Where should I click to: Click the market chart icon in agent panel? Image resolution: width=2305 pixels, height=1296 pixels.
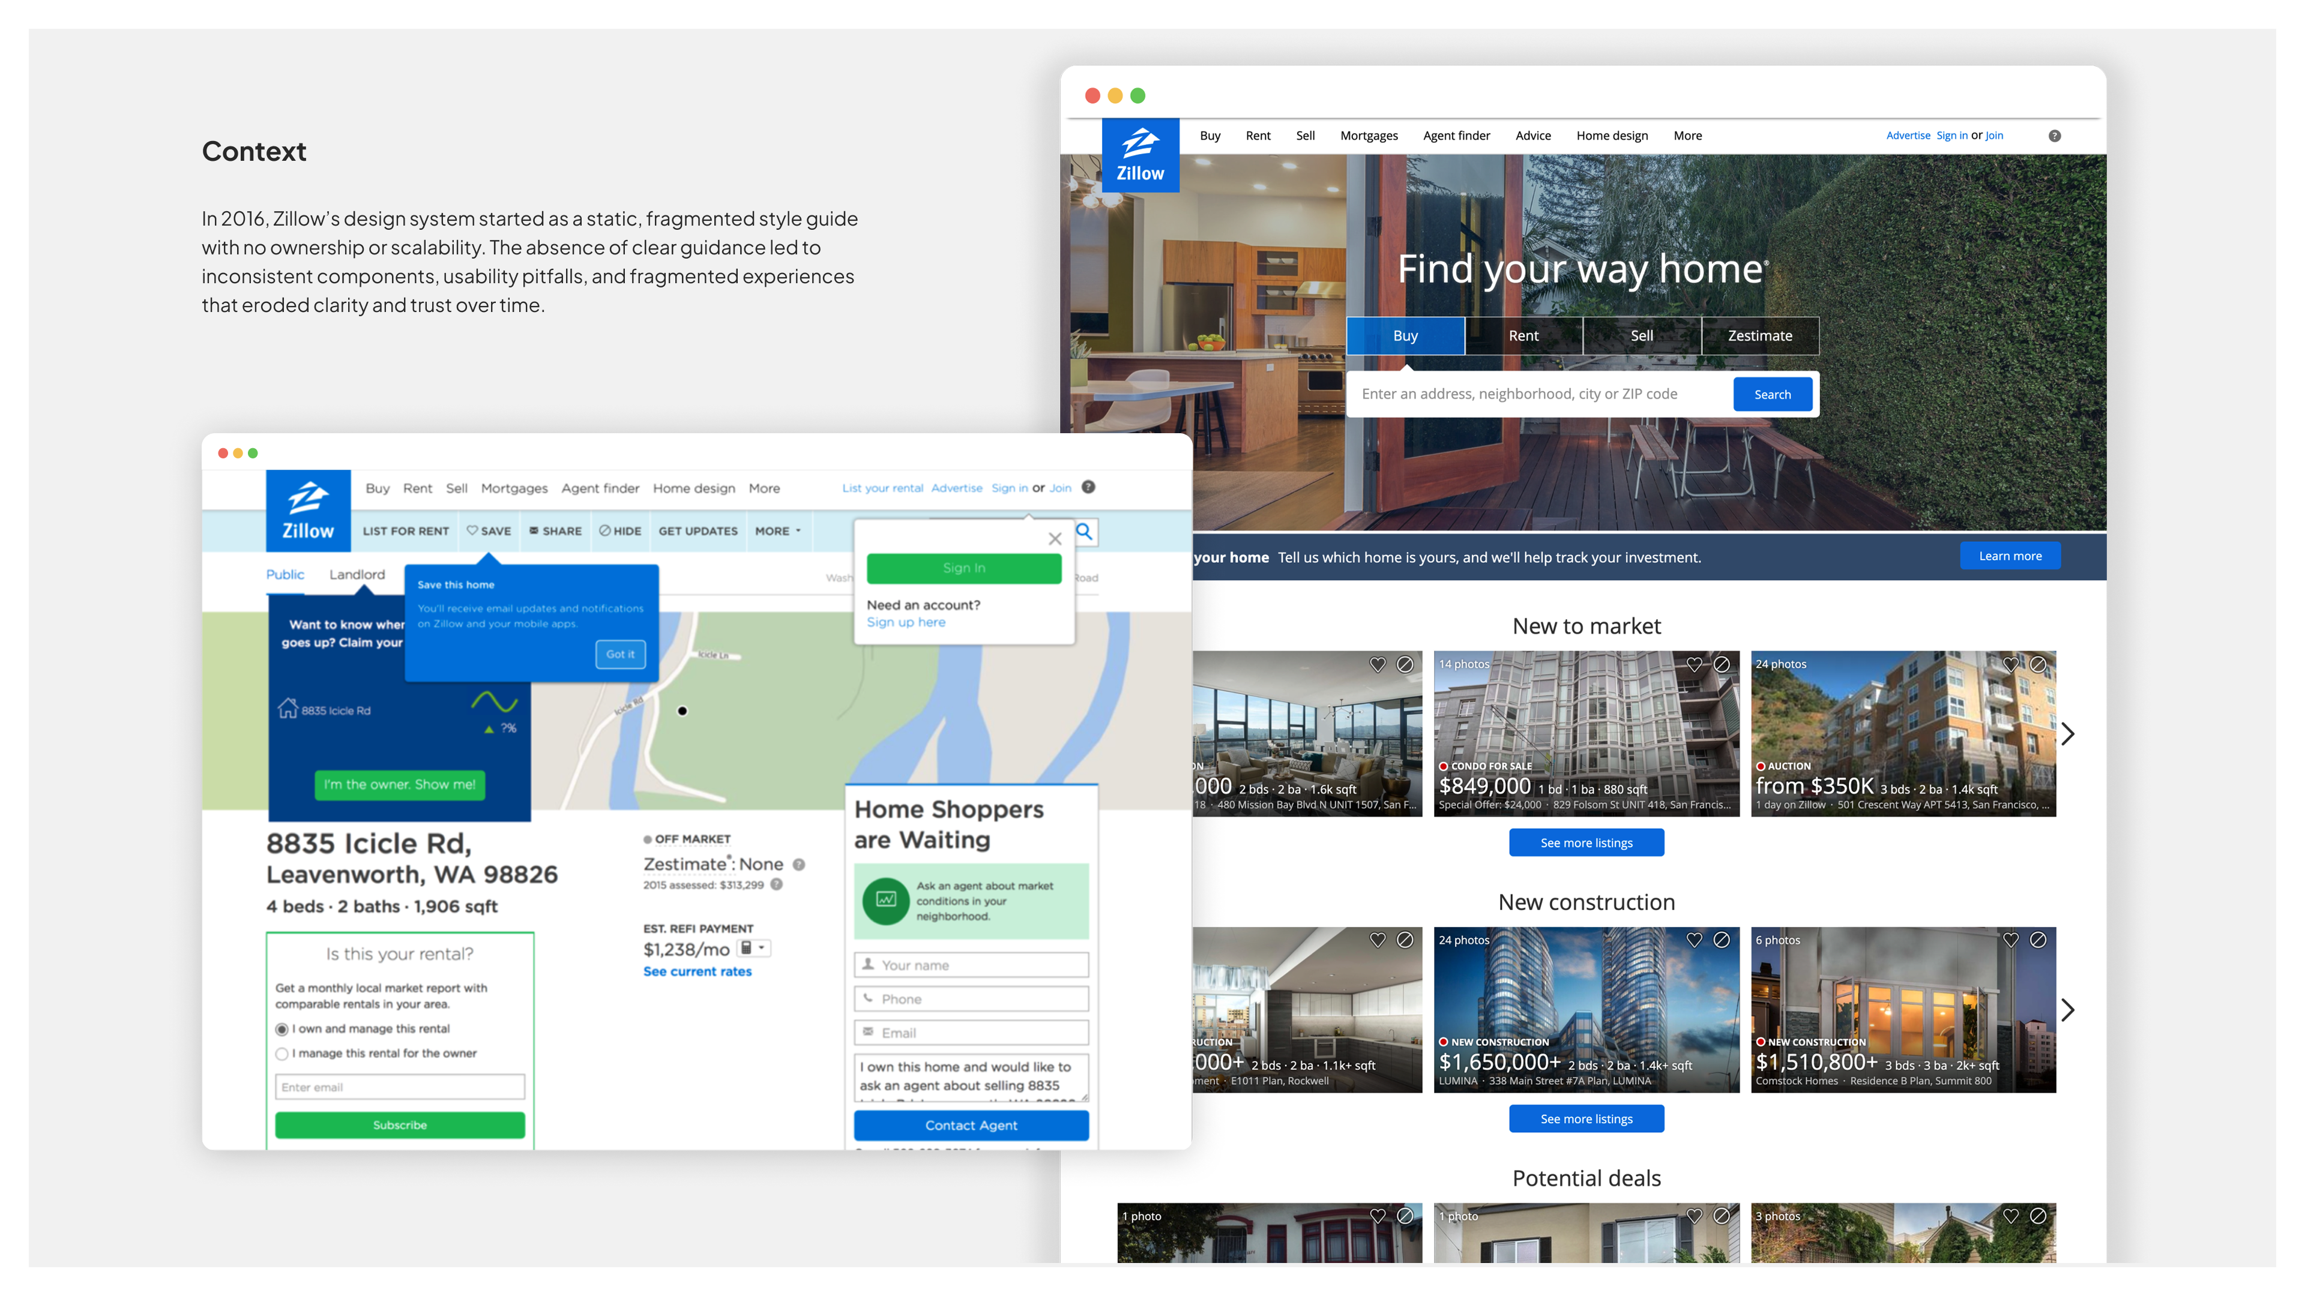click(x=886, y=900)
